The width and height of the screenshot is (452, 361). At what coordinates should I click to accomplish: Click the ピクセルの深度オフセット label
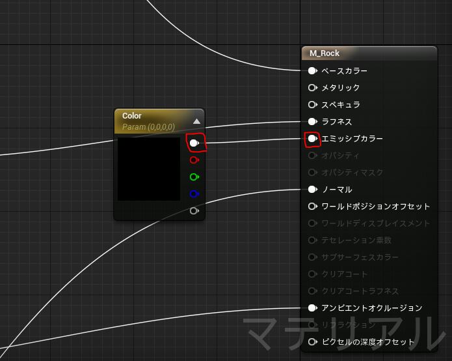coord(368,342)
